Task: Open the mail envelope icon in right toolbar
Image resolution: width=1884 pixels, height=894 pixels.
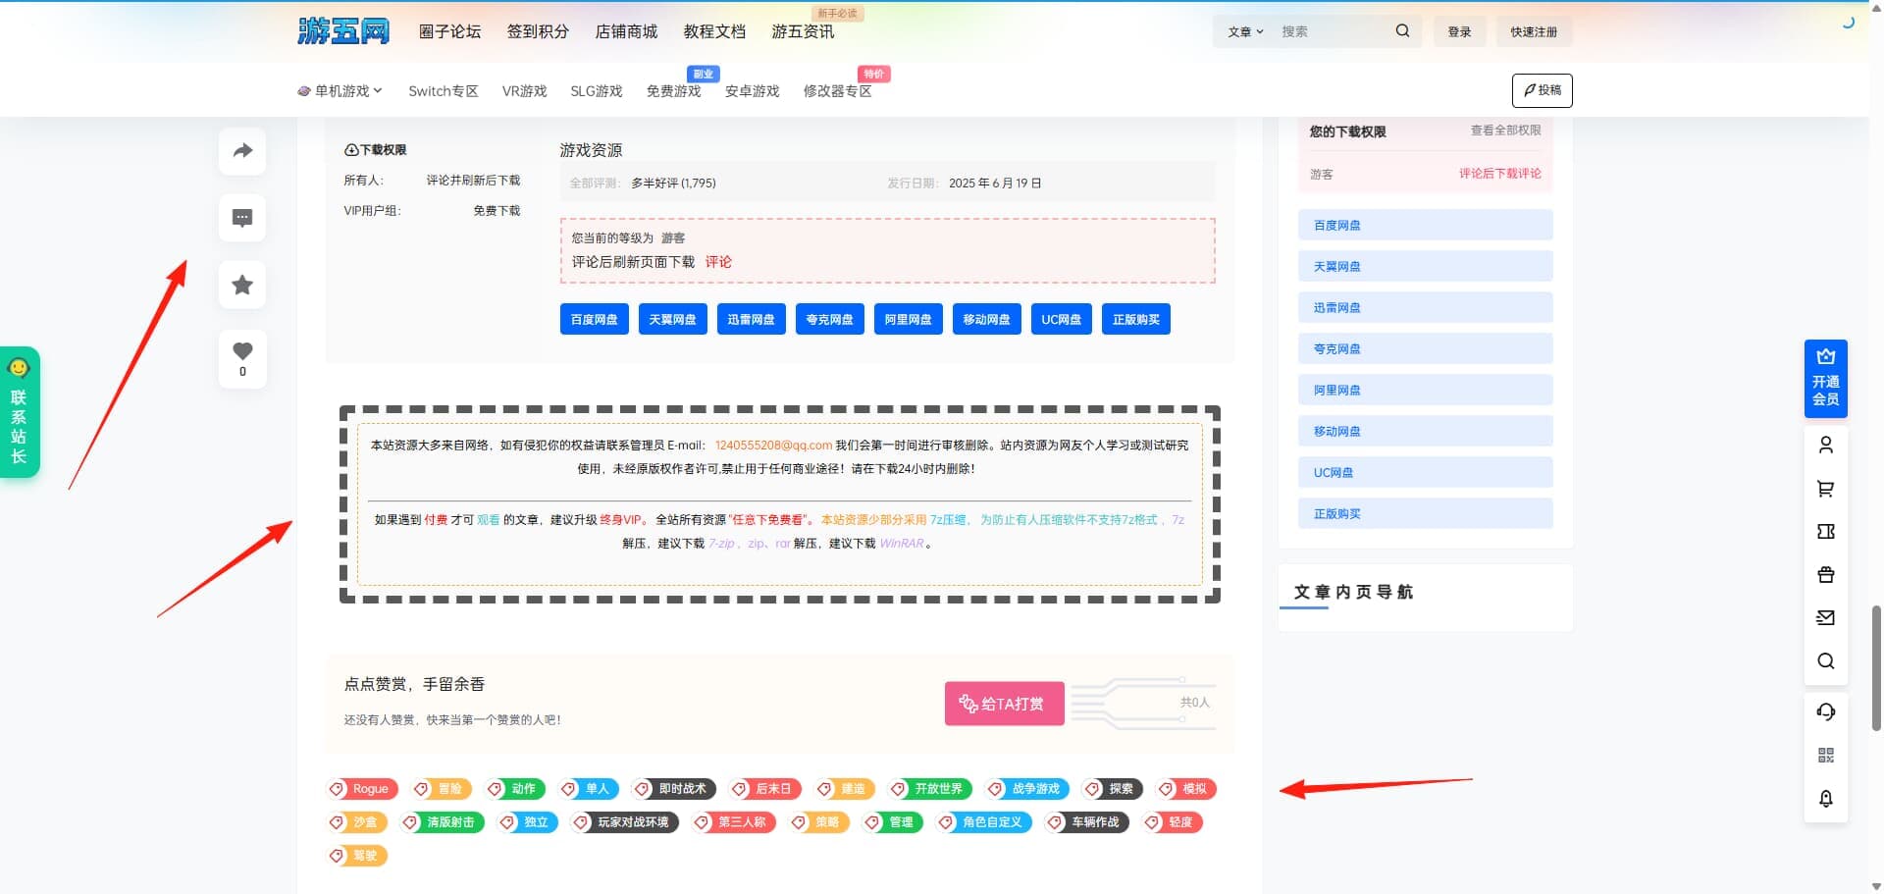Action: pos(1825,617)
